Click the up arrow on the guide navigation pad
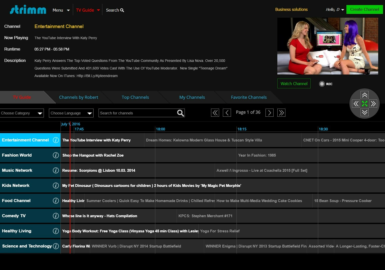Screen dimensions: 385x270 pyautogui.click(x=364, y=95)
